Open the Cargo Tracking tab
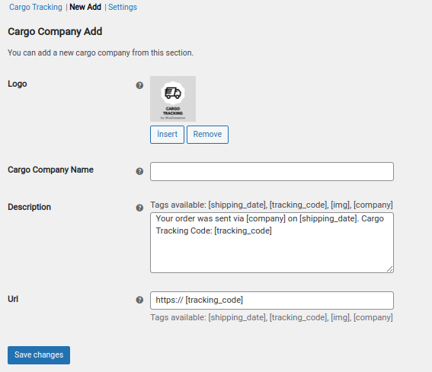432x372 pixels. [36, 7]
